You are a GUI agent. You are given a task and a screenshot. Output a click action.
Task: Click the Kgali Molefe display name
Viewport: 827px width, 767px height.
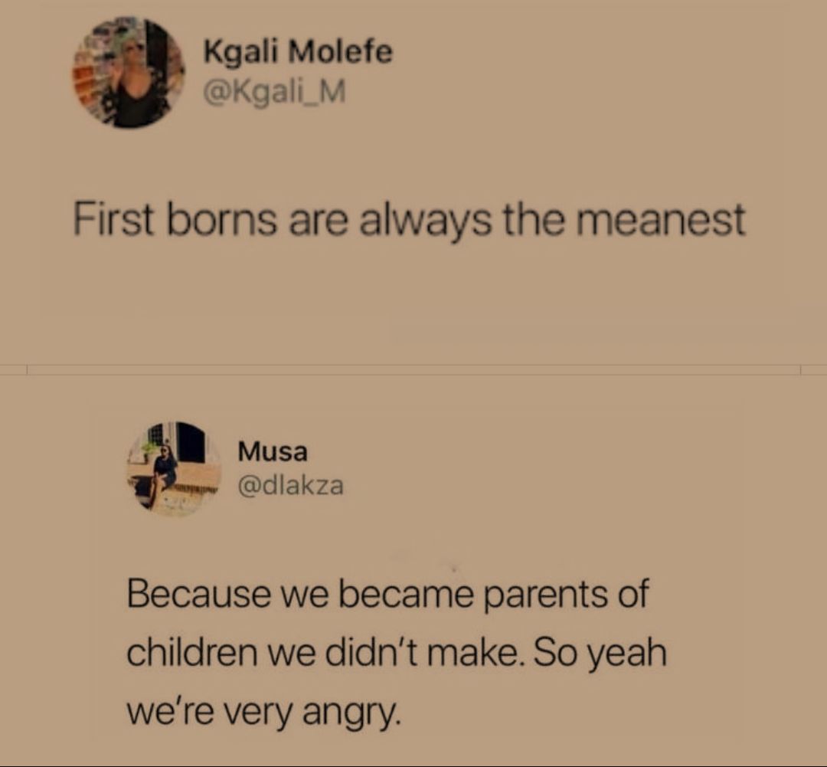[x=298, y=54]
